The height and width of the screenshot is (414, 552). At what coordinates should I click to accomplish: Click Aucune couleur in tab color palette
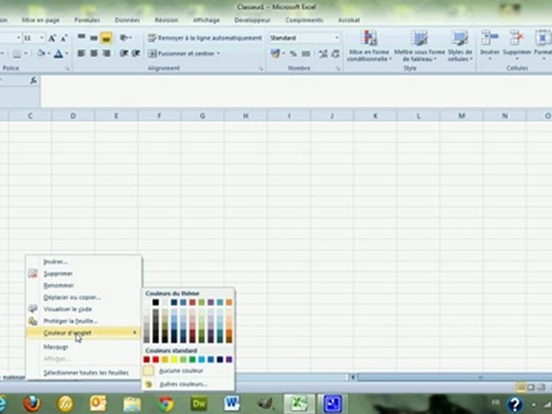pyautogui.click(x=187, y=371)
